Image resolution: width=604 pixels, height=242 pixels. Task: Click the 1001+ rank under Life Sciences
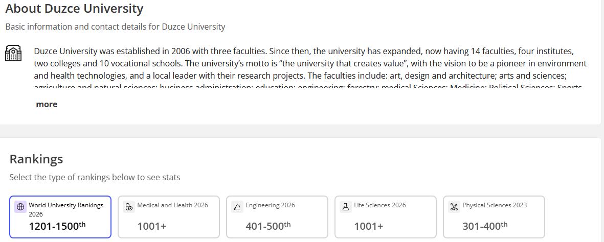pyautogui.click(x=369, y=227)
